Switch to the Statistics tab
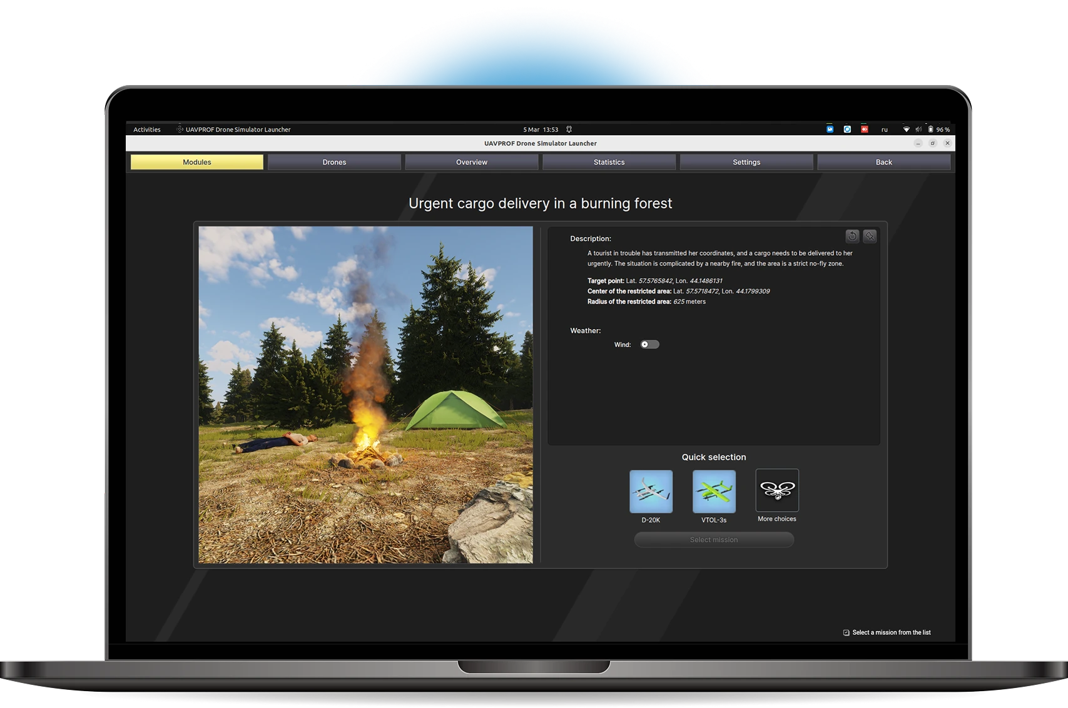Viewport: 1068px width, 708px height. tap(609, 162)
